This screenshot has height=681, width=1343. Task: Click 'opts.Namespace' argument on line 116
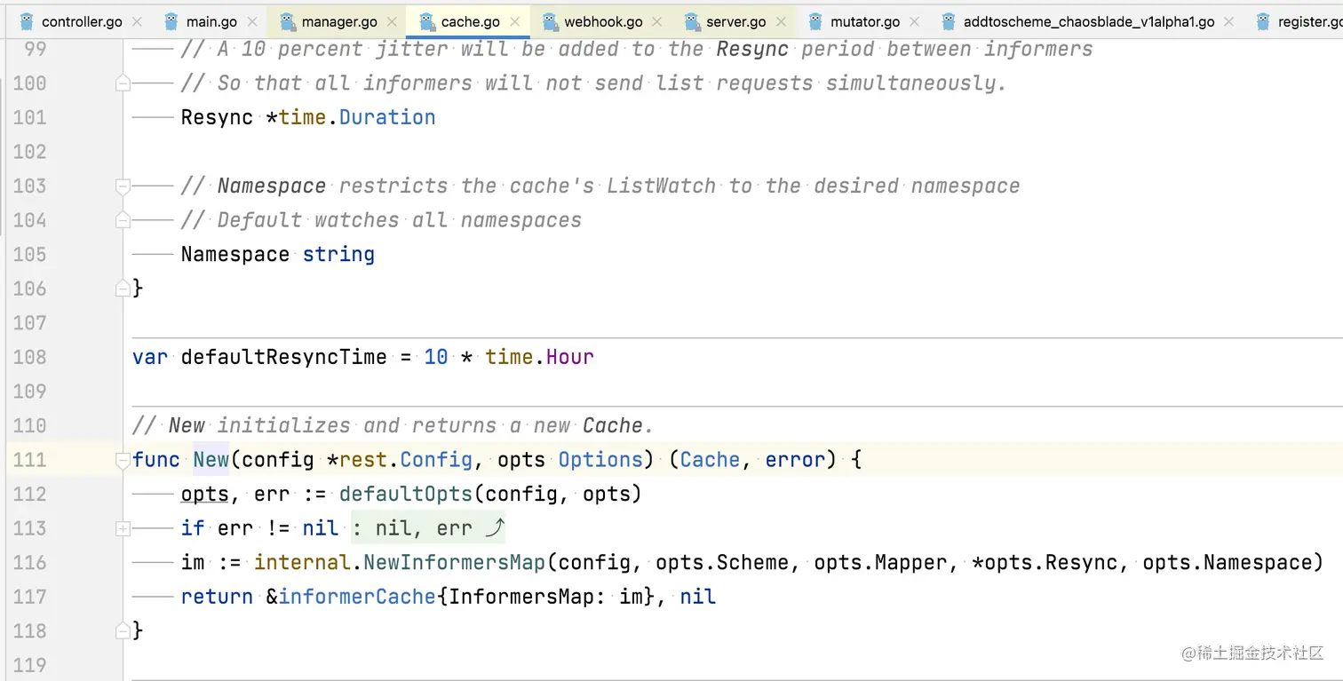pos(1227,562)
